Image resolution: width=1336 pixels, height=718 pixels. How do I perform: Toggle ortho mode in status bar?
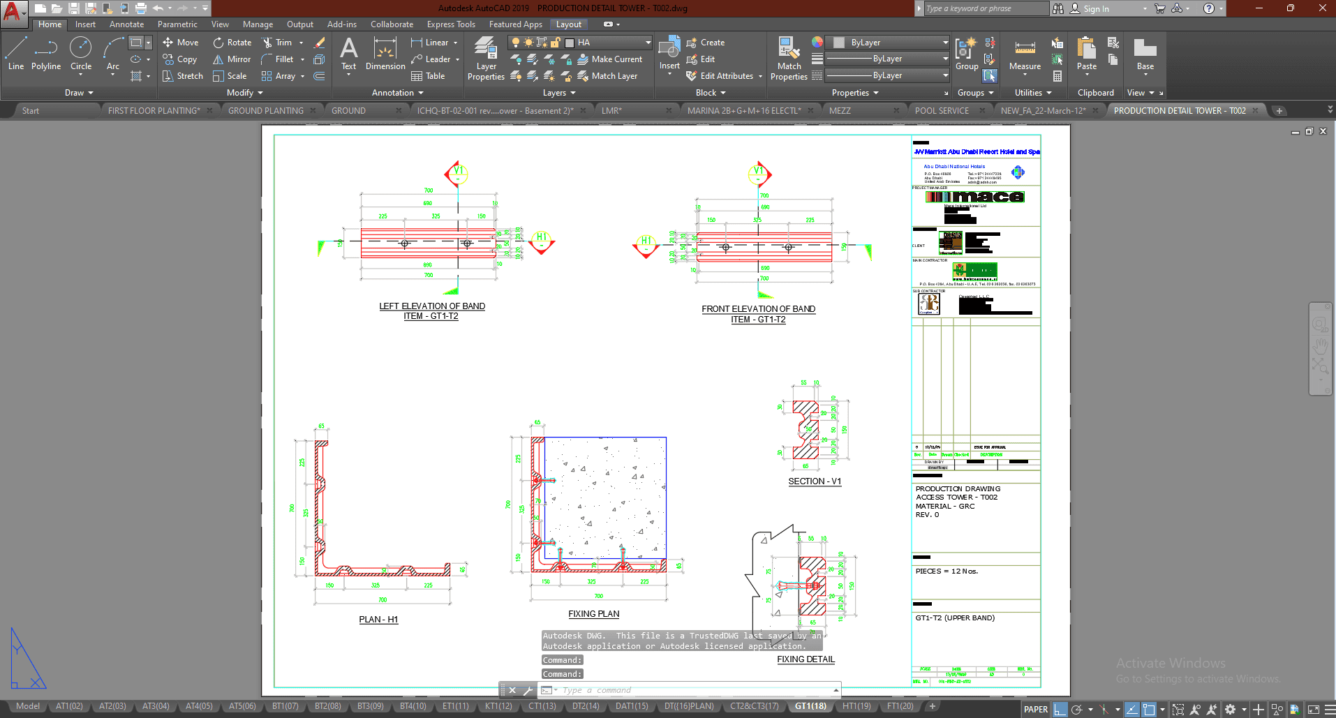(1060, 710)
